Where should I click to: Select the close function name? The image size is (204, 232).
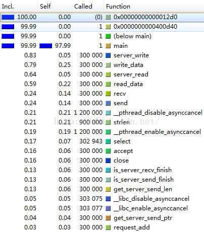(121, 161)
